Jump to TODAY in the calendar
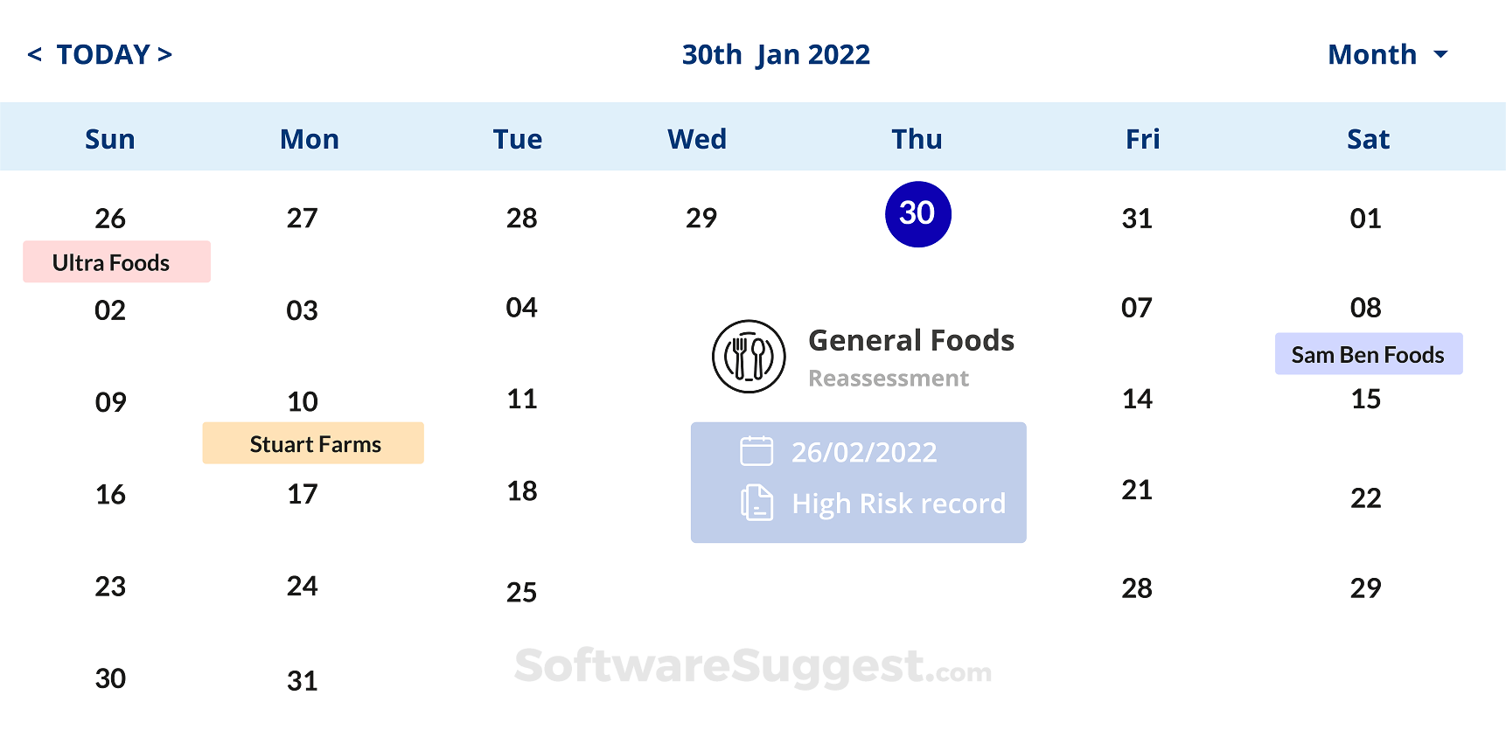Screen dimensions: 1506x751 click(x=103, y=55)
